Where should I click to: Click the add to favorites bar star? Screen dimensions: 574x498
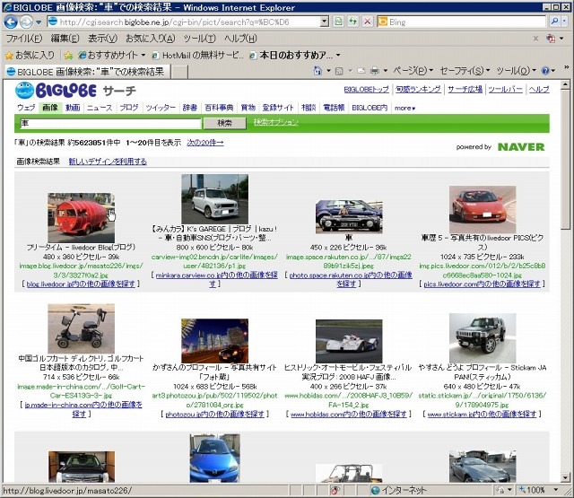point(68,56)
